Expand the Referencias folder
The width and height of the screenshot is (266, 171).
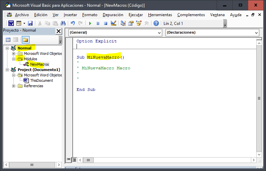pos(13,86)
